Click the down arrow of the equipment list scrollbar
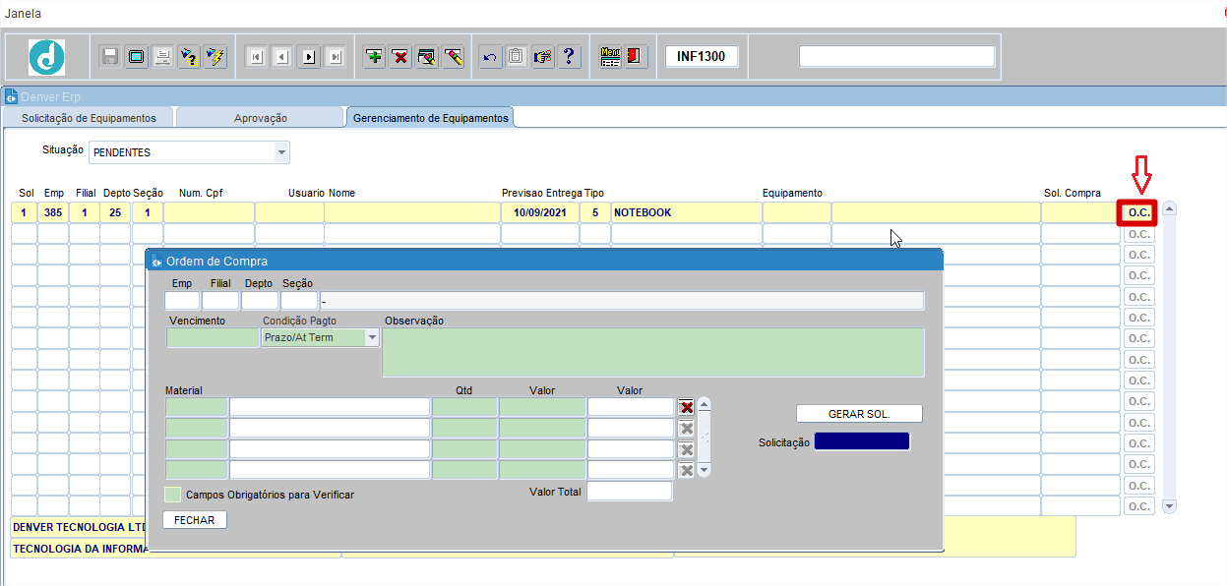 pyautogui.click(x=1169, y=506)
